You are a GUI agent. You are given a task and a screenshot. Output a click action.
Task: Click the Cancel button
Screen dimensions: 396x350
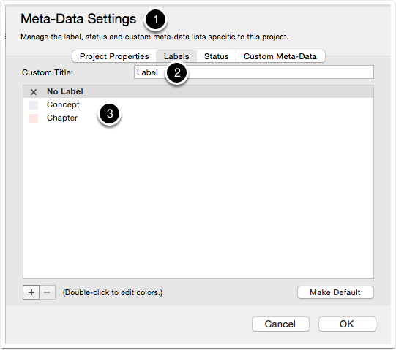pos(280,324)
